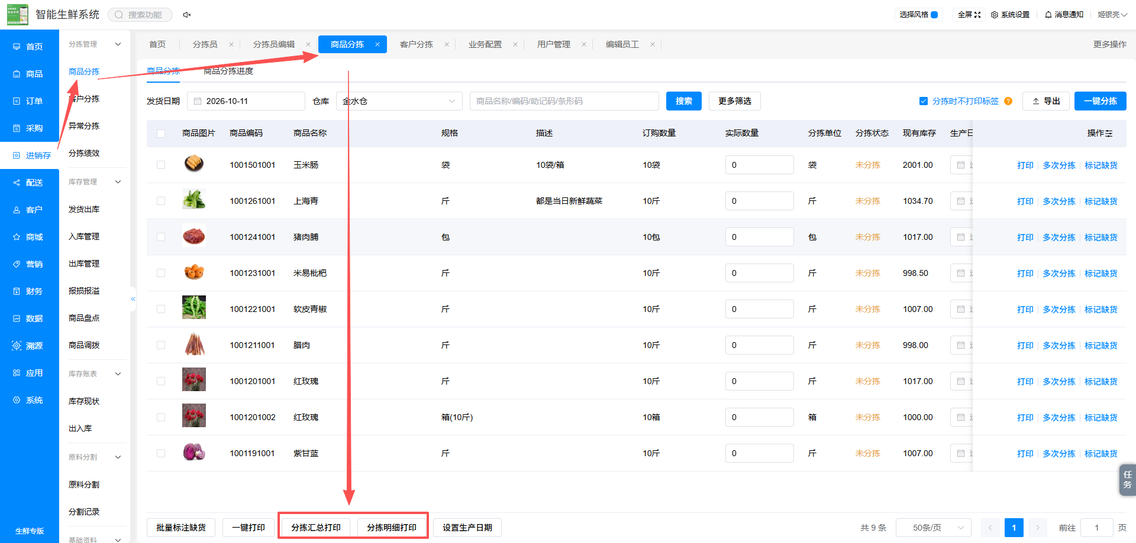
Task: Click the mute speaker icon in header
Action: point(187,15)
